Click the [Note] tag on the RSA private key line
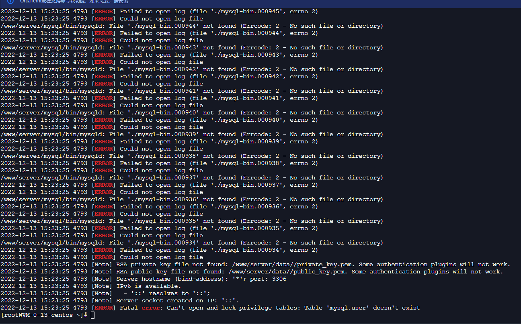This screenshot has height=324, width=521. tap(102, 265)
